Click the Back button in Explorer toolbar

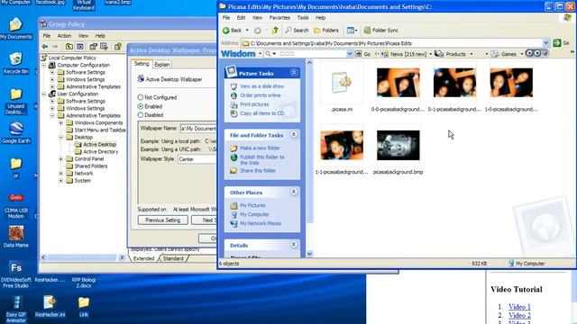(233, 30)
